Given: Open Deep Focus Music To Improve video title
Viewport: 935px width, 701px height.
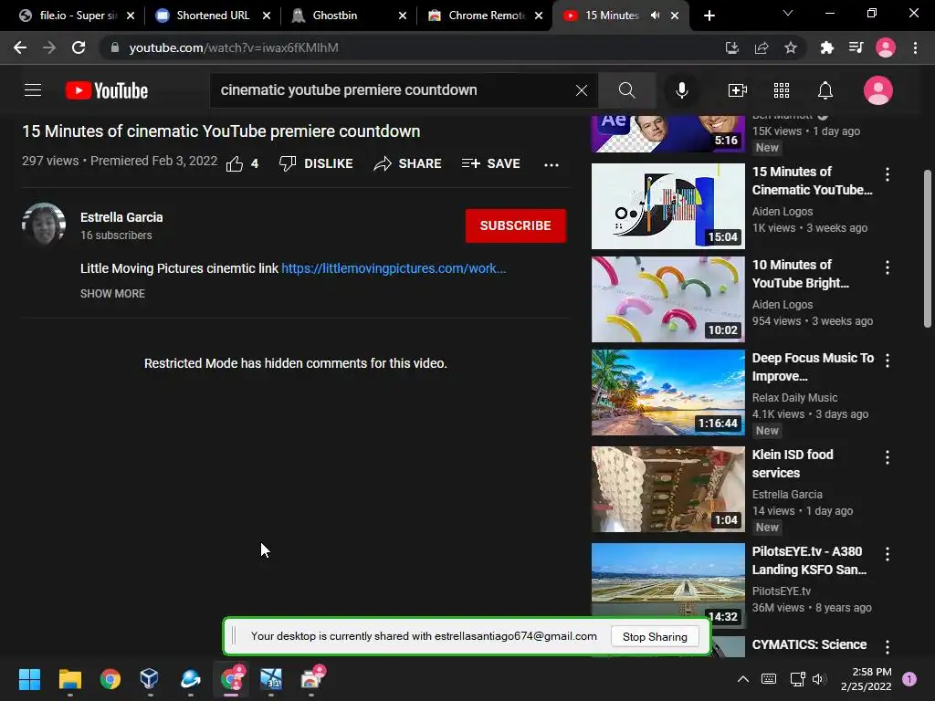Looking at the screenshot, I should (813, 367).
